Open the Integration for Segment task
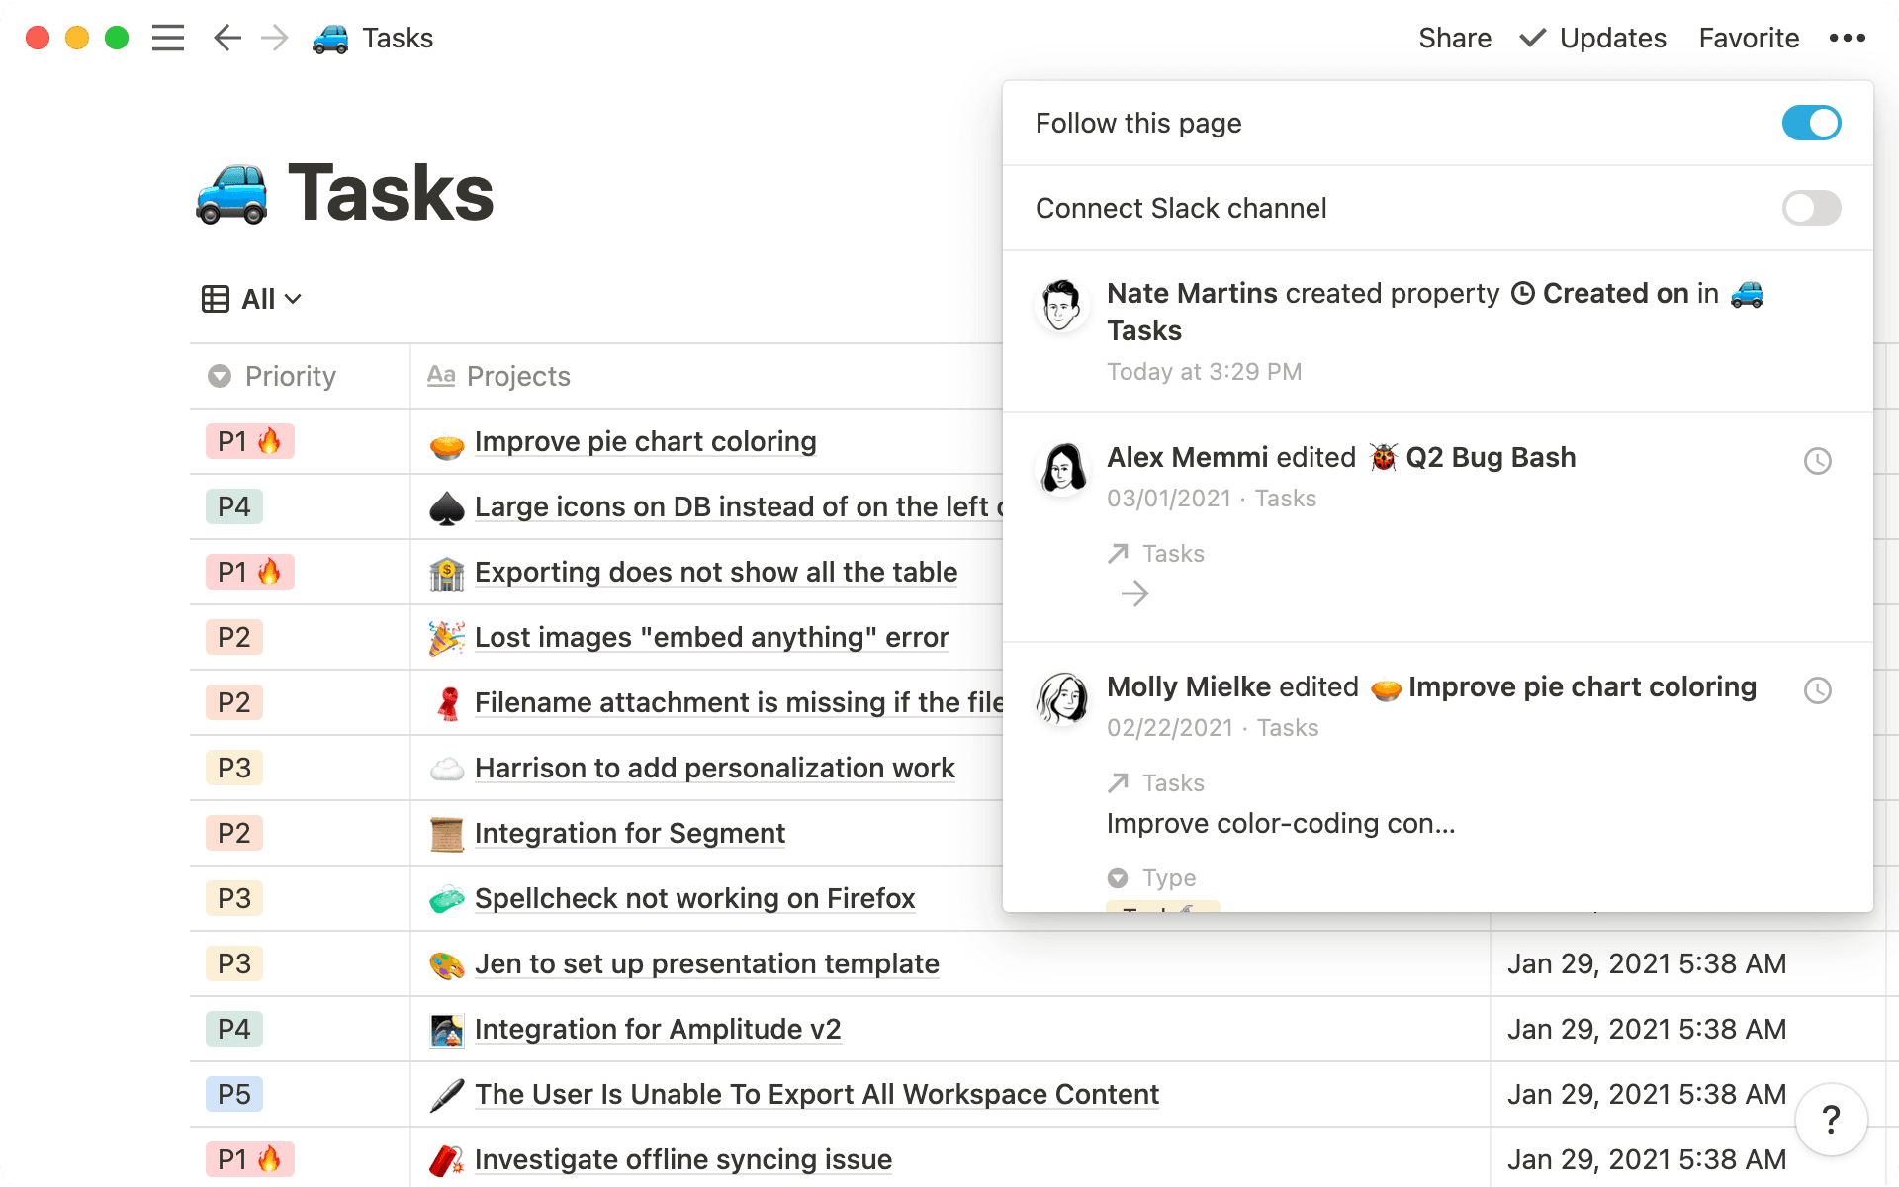This screenshot has width=1899, height=1187. pyautogui.click(x=629, y=833)
